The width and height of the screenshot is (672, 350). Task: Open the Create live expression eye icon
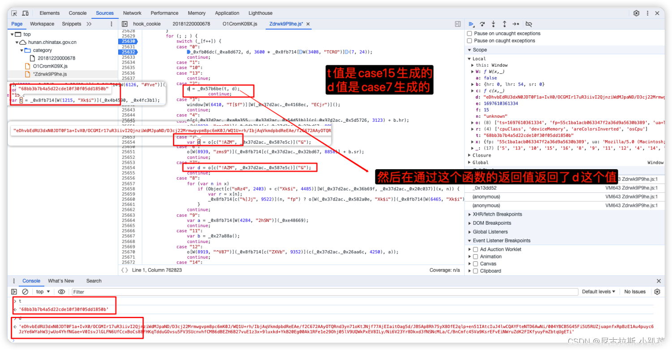(x=62, y=292)
